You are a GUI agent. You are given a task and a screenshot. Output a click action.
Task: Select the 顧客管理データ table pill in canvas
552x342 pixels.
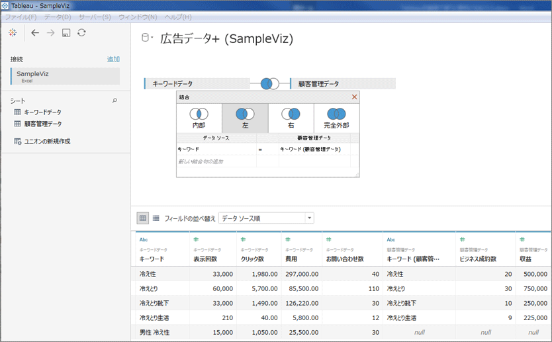[x=344, y=84]
